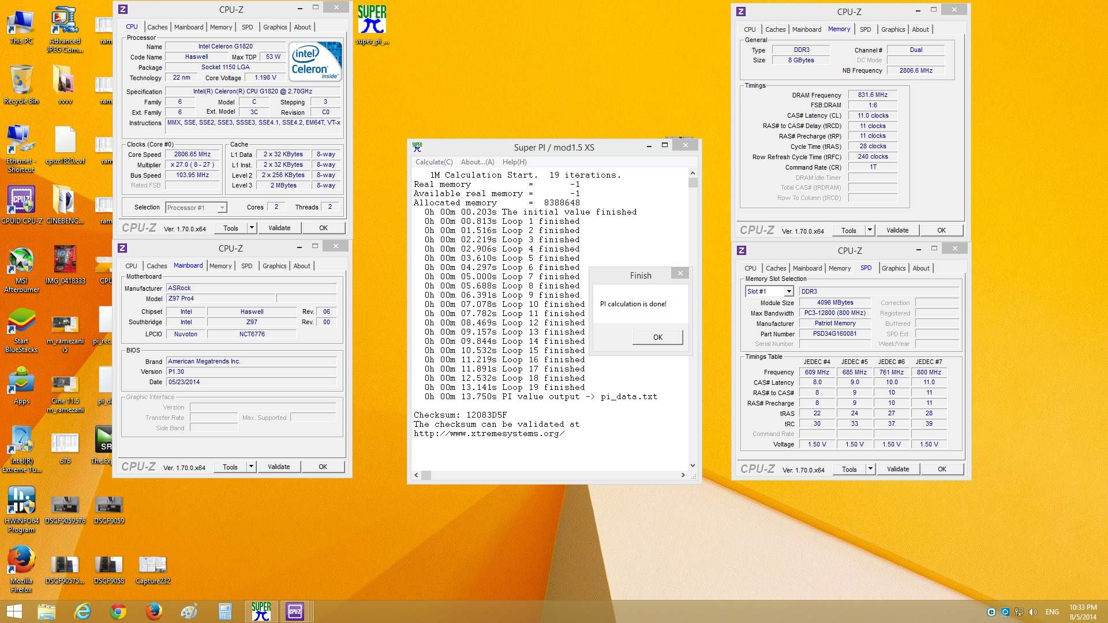Open Firefox from the taskbar
Image resolution: width=1108 pixels, height=623 pixels.
(154, 611)
